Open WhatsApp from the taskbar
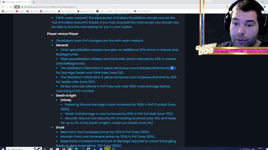Screen dimensions: 268x150 pos(113,149)
